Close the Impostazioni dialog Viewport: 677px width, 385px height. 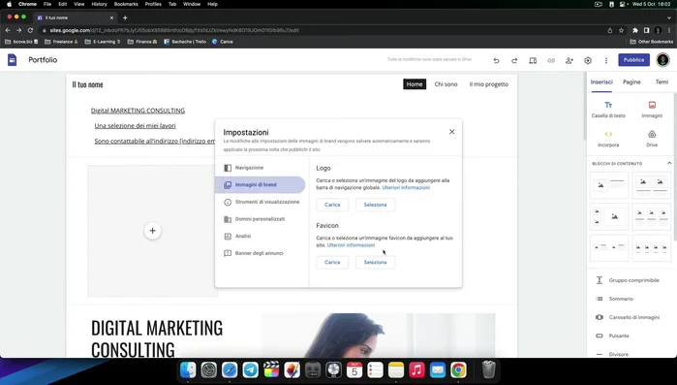(451, 132)
